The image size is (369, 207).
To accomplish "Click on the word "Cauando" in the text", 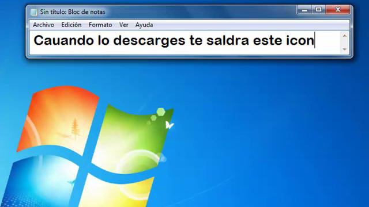I will [x=64, y=40].
